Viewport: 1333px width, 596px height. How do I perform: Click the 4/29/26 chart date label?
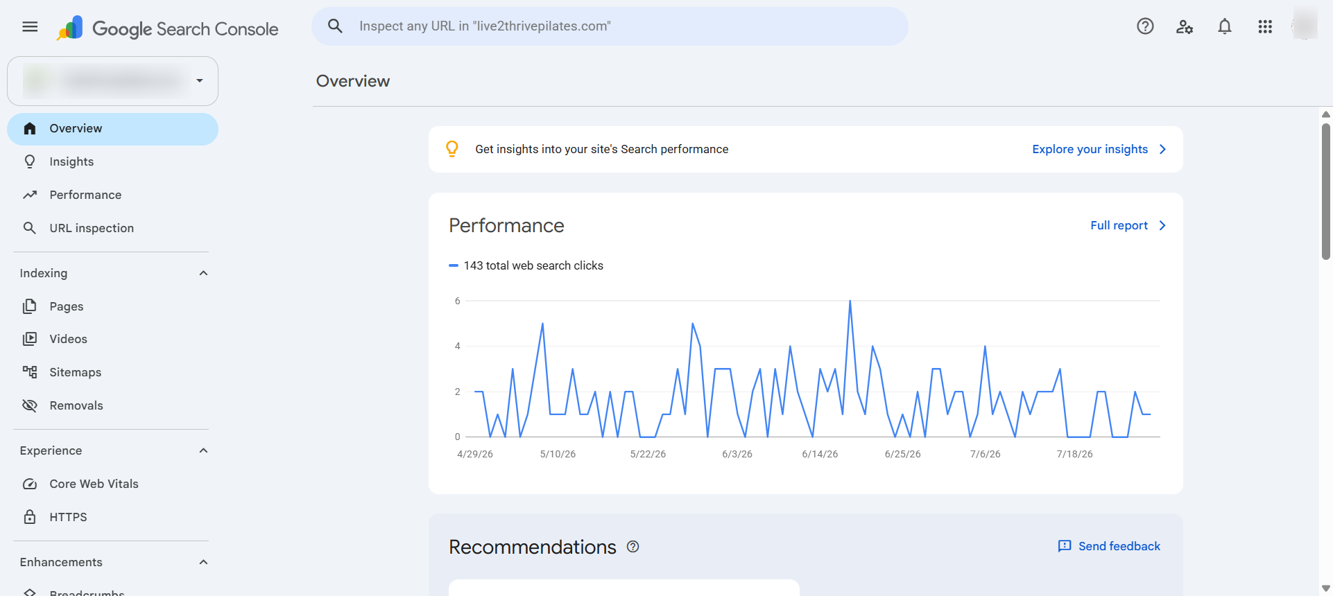coord(475,454)
